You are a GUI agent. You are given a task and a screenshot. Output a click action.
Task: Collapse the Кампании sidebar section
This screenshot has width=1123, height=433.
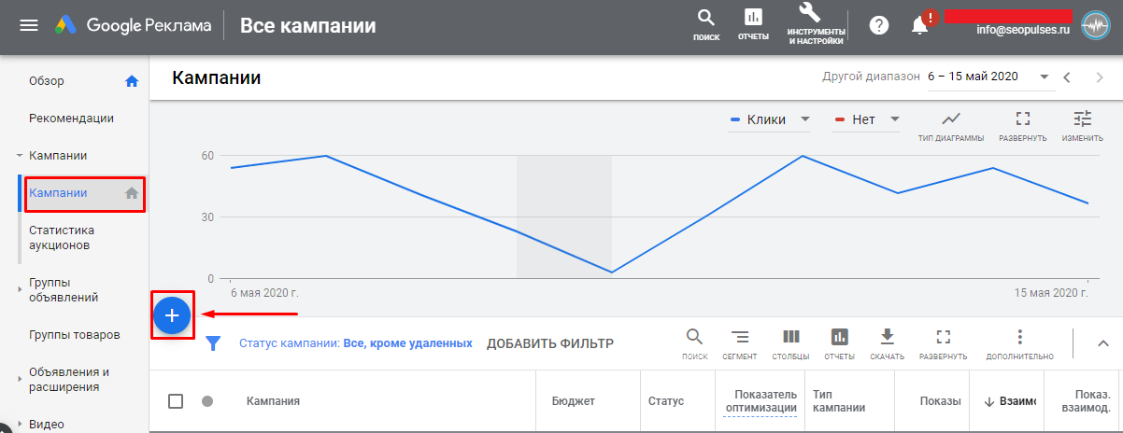20,156
